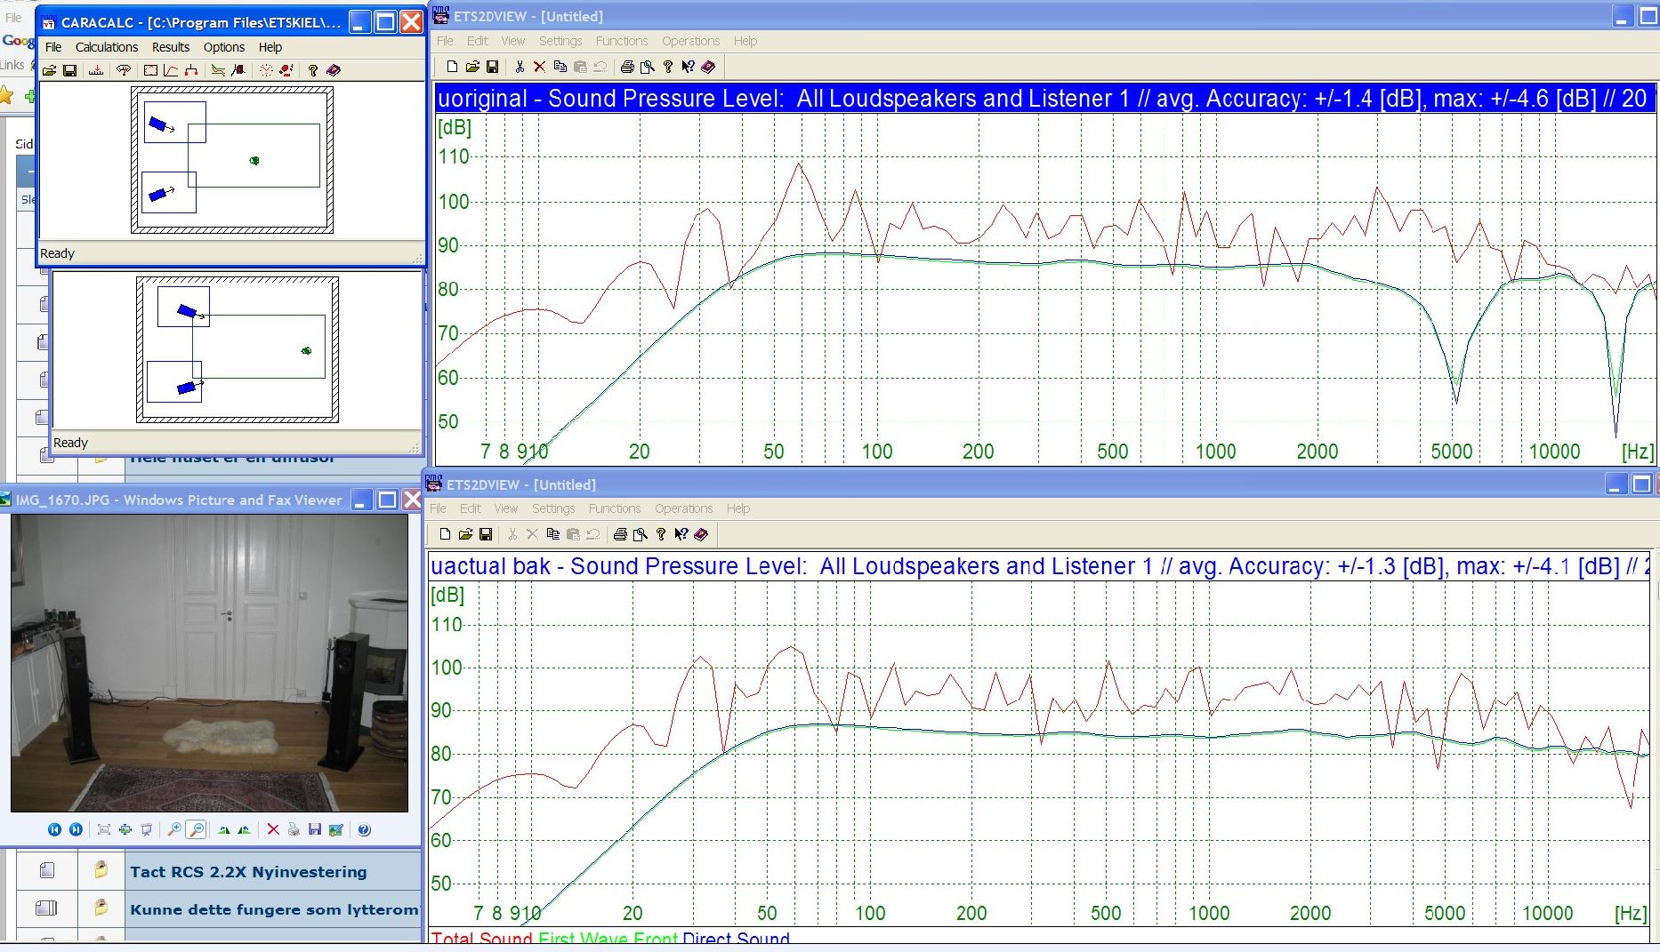Best fit icon in Picture Viewer

pos(104,829)
